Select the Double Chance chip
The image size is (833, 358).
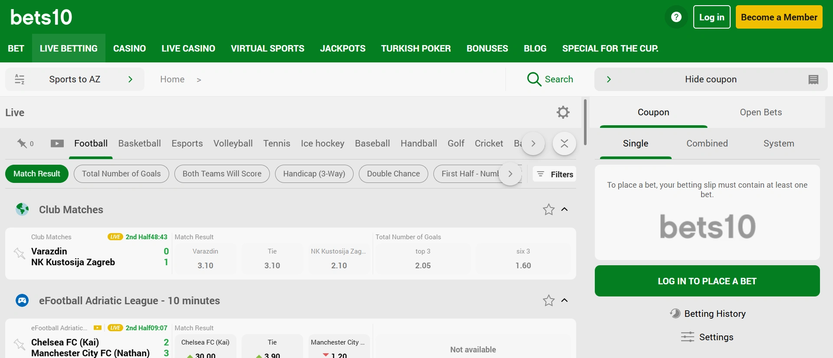(394, 174)
